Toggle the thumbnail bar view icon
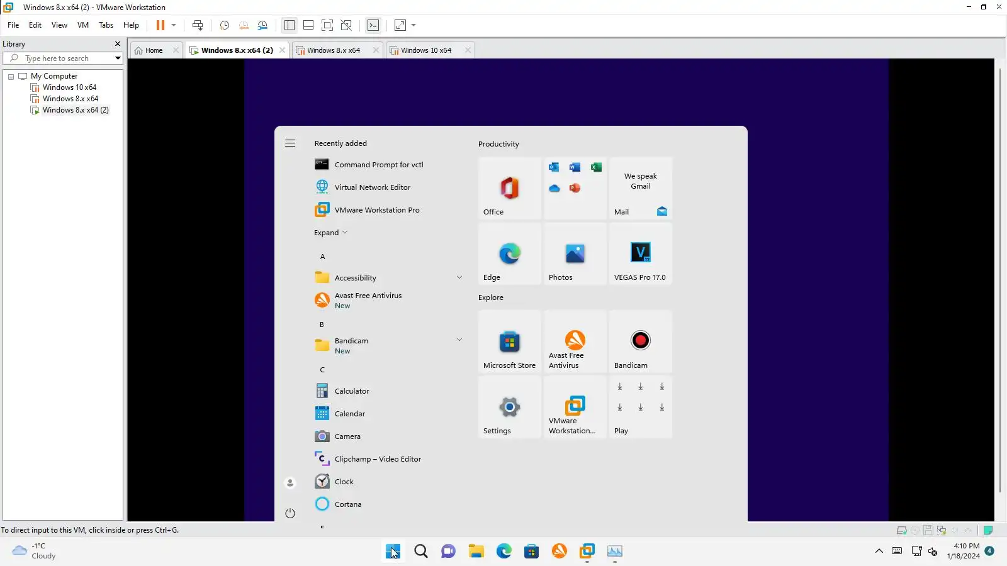The height and width of the screenshot is (566, 1007). 308,25
